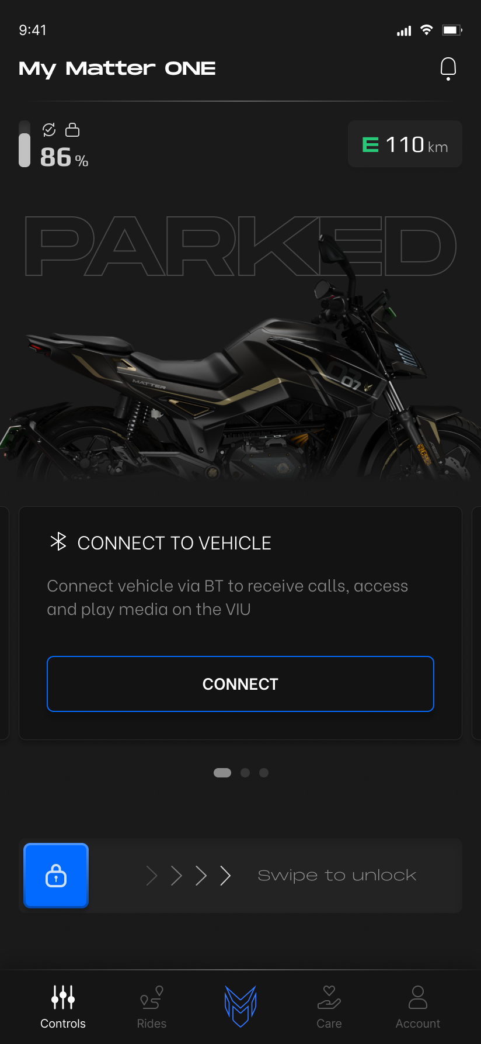This screenshot has height=1044, width=481.
Task: Tap the Bluetooth icon in Connect card
Action: coord(58,542)
